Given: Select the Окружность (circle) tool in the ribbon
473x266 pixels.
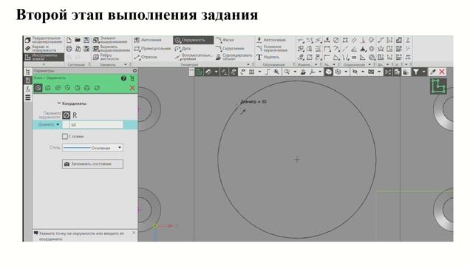Looking at the screenshot, I should tap(194, 40).
